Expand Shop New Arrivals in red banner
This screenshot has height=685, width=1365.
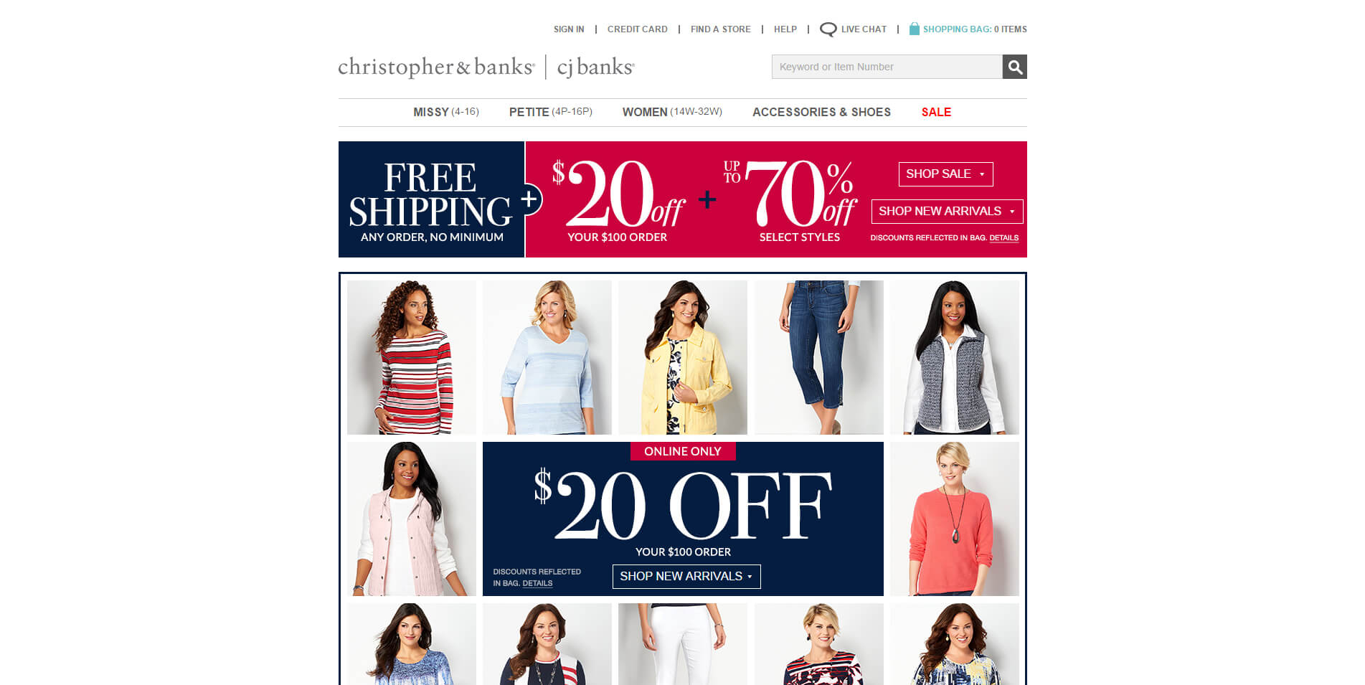pos(947,212)
